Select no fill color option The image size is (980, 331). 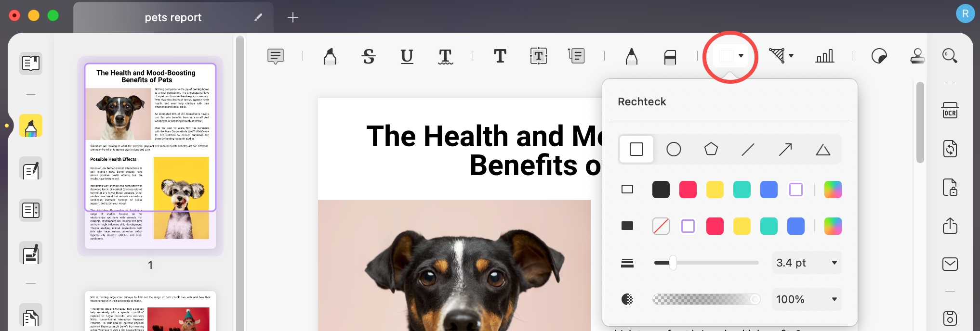[x=661, y=226]
